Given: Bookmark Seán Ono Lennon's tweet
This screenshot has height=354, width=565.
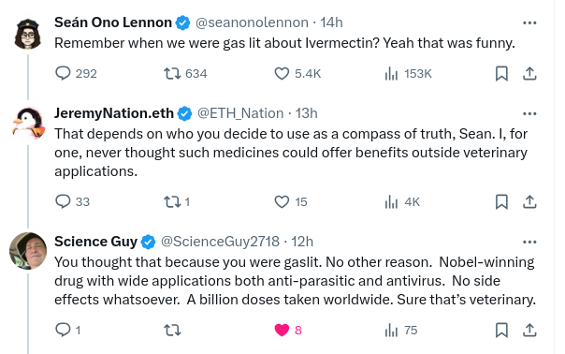Looking at the screenshot, I should point(501,74).
